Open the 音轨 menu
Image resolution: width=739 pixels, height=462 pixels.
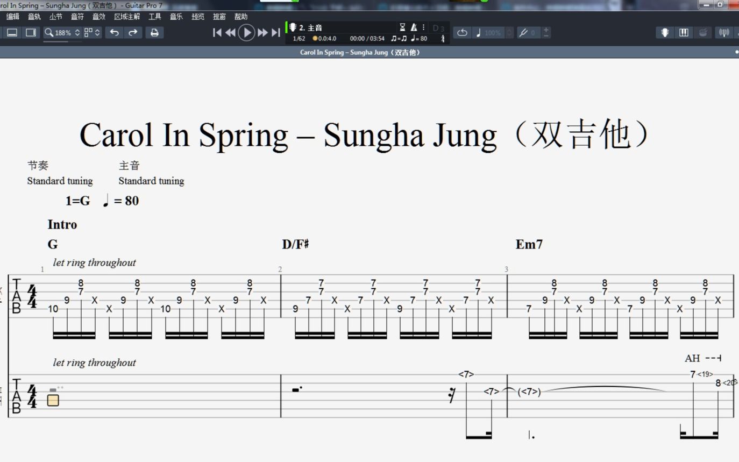[x=34, y=17]
